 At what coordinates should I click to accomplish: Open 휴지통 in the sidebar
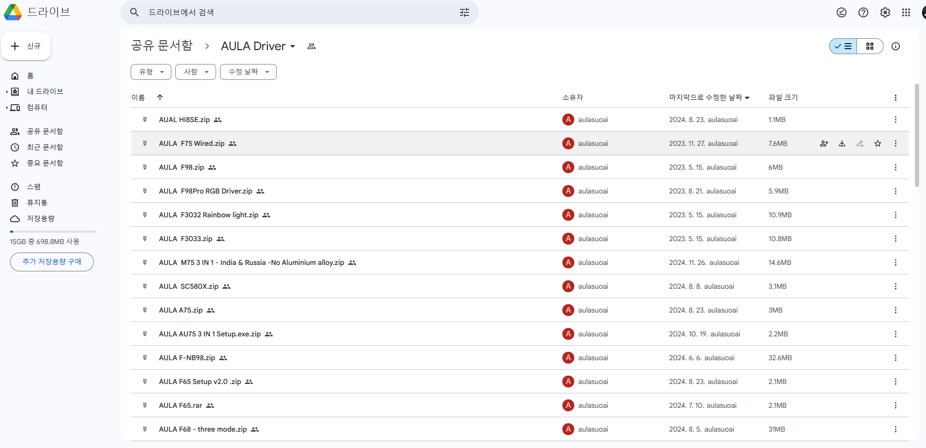37,203
